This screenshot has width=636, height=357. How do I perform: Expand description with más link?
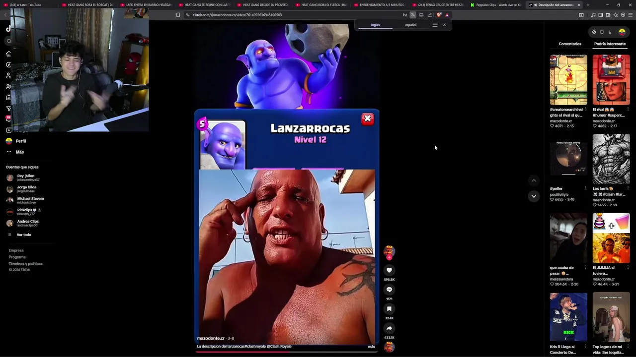click(x=371, y=347)
